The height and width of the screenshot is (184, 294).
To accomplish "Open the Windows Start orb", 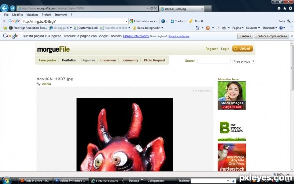I will click(x=6, y=181).
